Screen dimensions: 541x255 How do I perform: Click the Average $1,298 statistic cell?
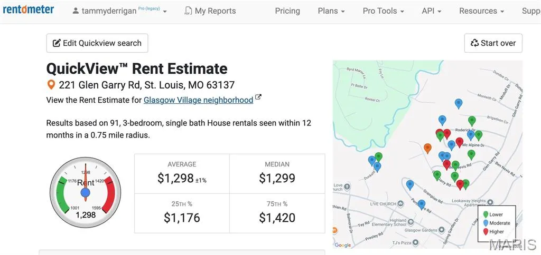[182, 174]
